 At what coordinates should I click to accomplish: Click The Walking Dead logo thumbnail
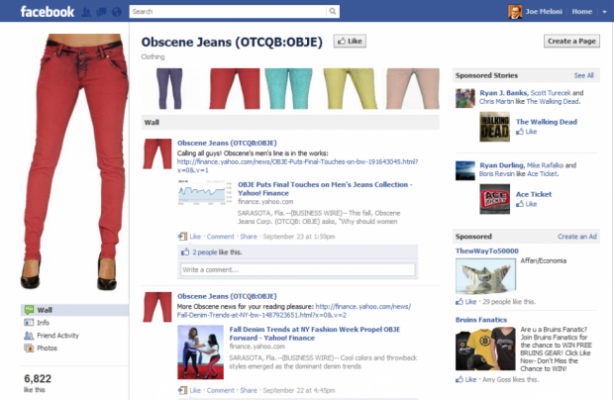click(x=495, y=127)
